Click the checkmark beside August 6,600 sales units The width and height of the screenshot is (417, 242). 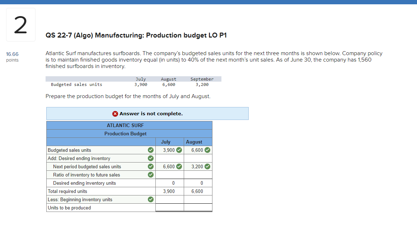coord(207,150)
